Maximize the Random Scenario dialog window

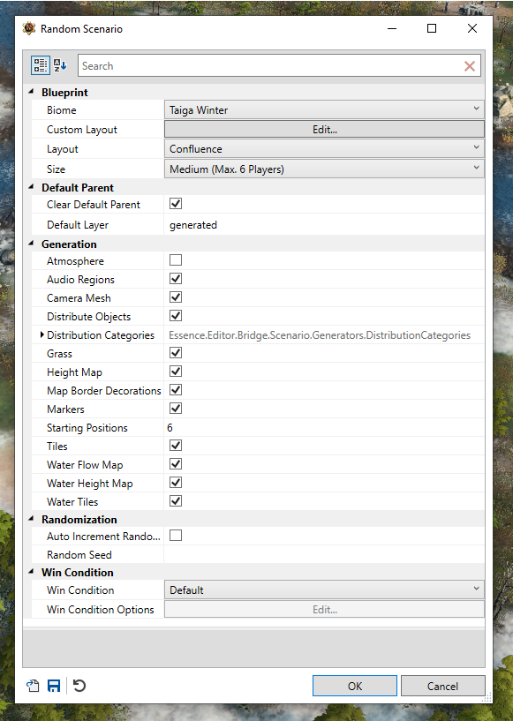point(432,28)
